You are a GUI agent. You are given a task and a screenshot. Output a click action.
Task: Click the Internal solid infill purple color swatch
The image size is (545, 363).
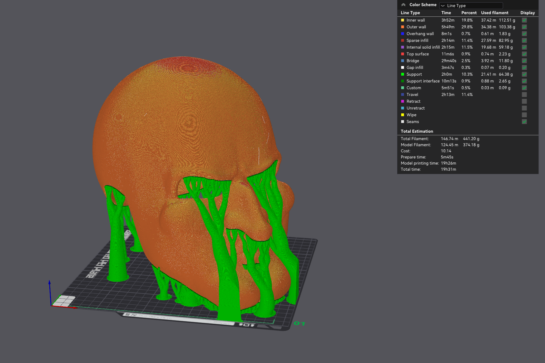coord(402,47)
